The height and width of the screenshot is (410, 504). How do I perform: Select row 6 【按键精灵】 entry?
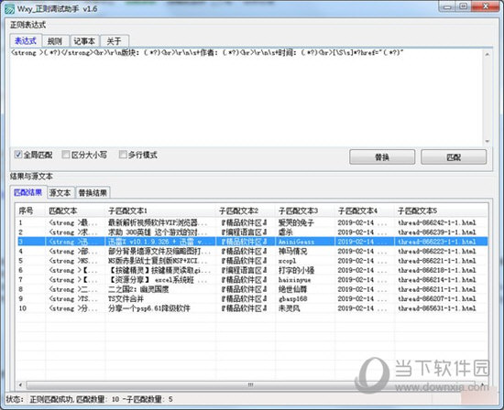pyautogui.click(x=252, y=270)
